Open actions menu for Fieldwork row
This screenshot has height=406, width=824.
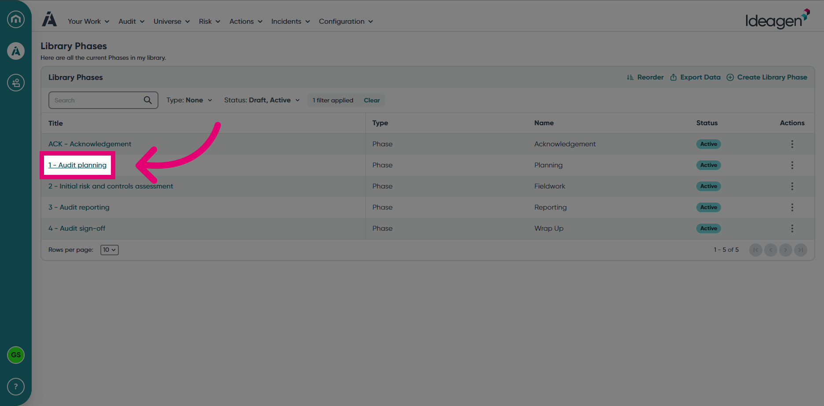(792, 186)
